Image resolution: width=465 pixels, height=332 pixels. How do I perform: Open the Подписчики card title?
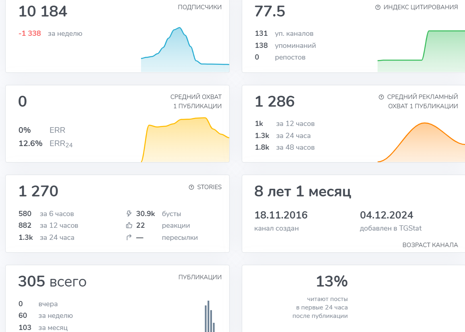tap(199, 7)
